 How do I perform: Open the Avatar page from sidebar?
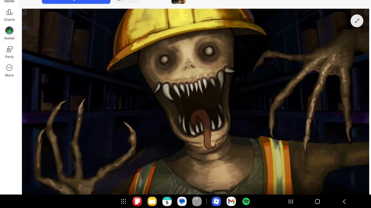[9, 34]
